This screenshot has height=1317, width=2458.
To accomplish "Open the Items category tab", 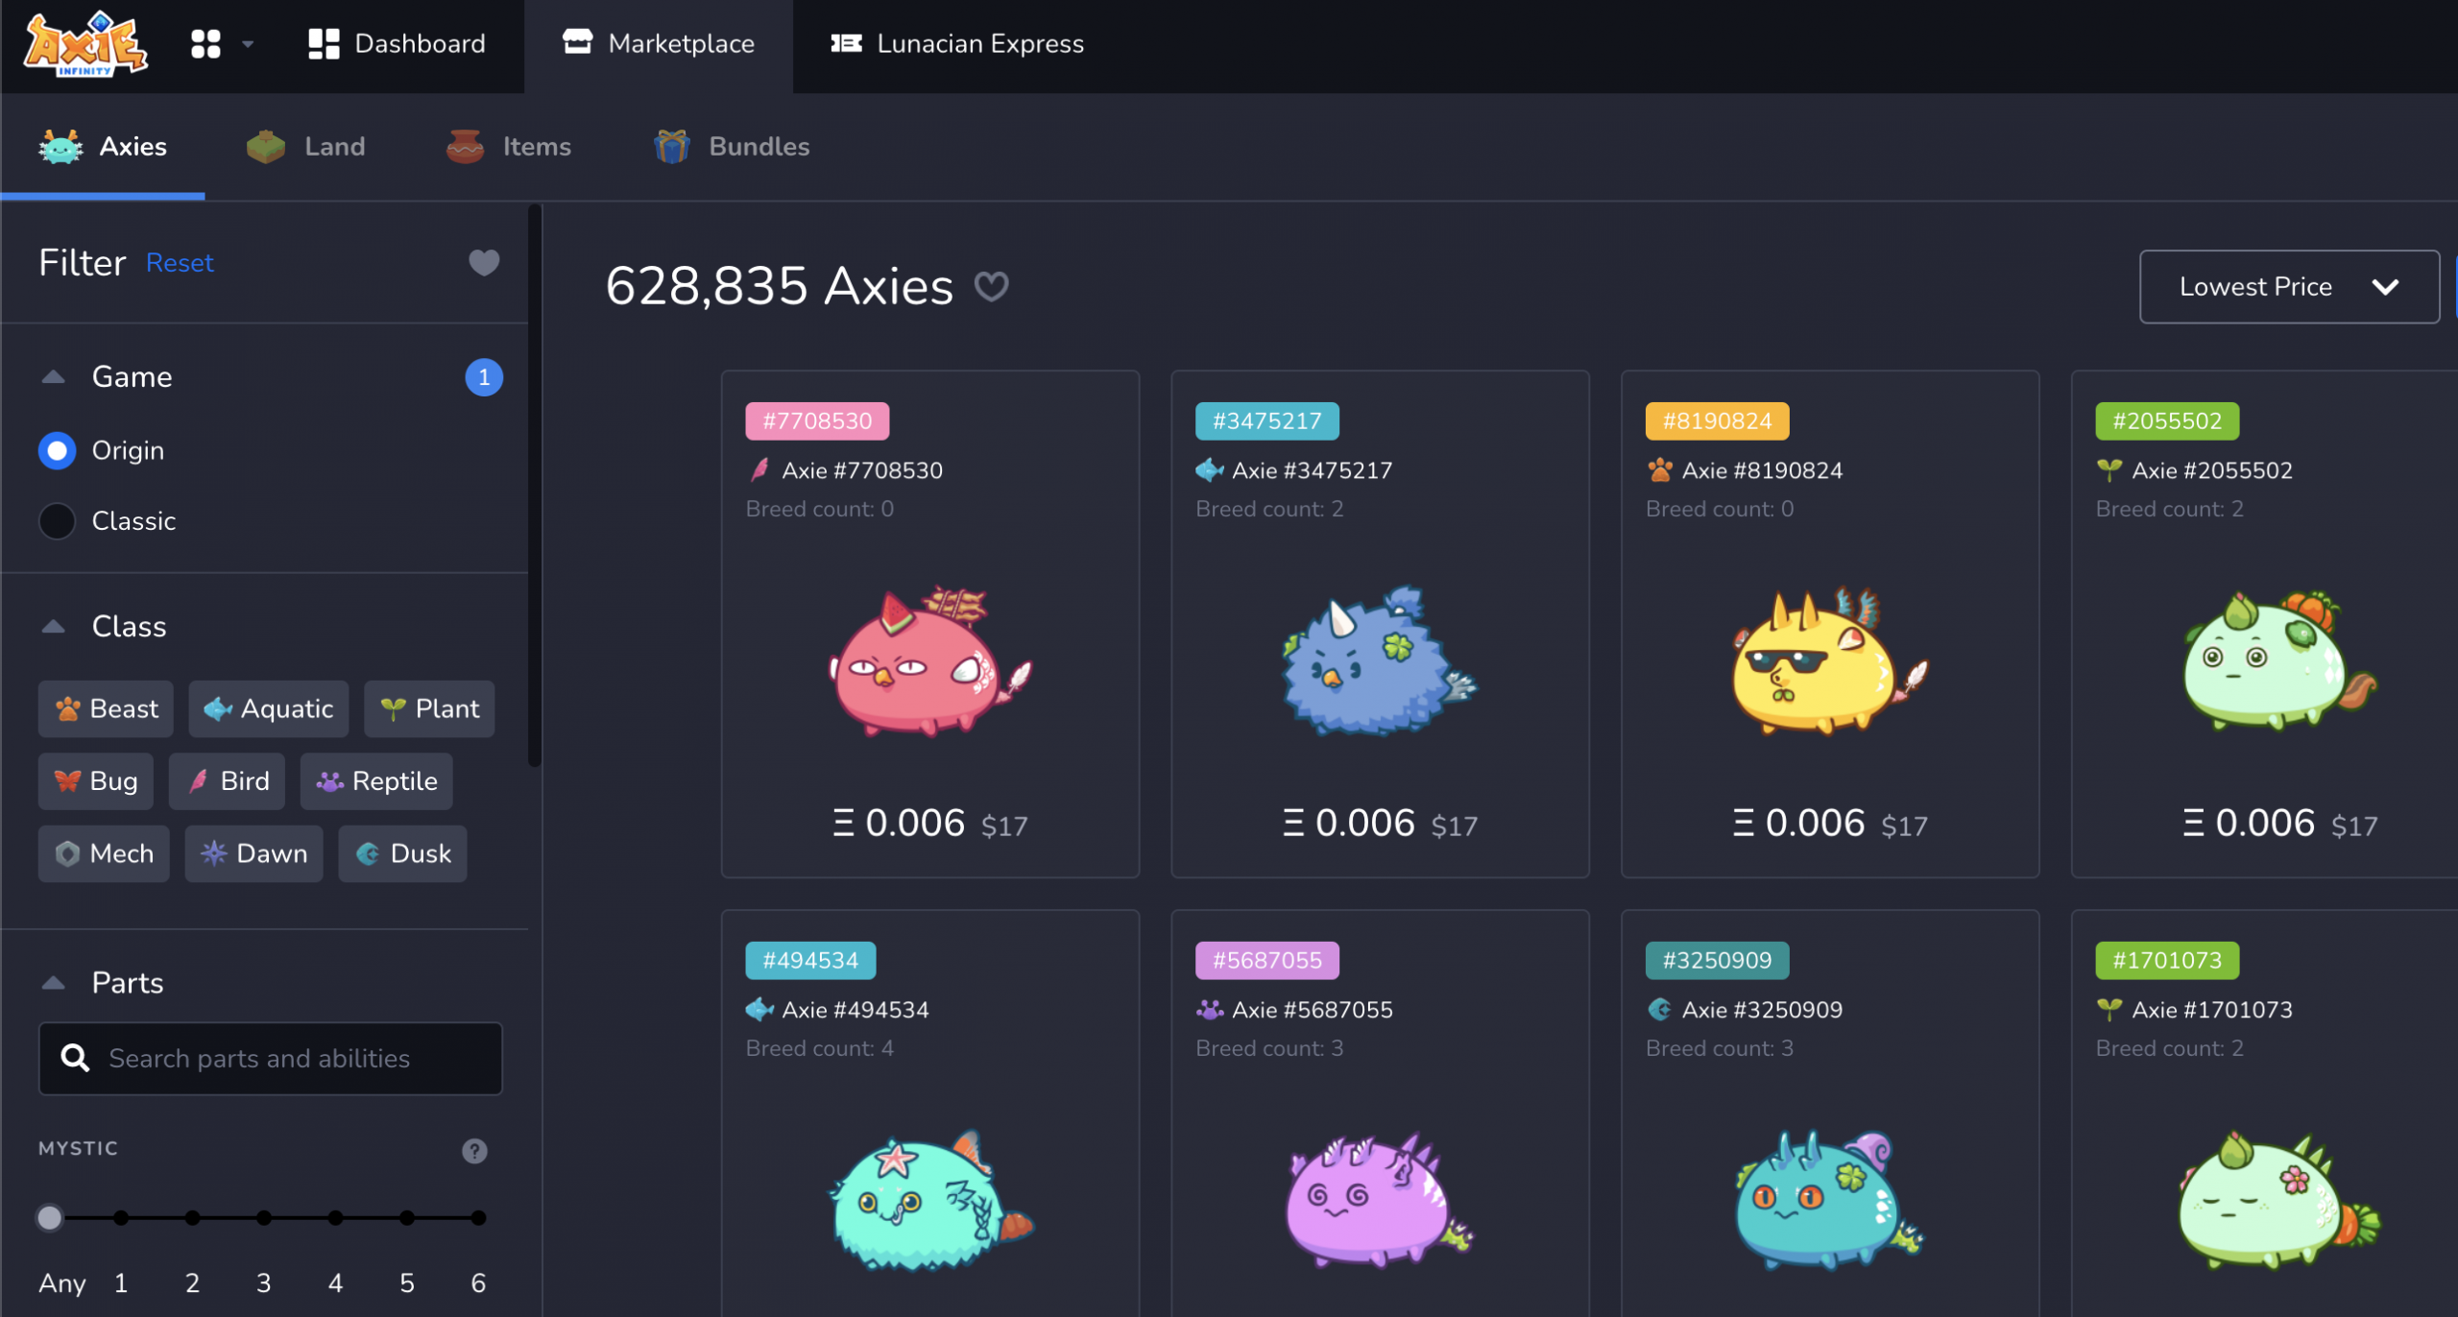I will click(x=508, y=147).
